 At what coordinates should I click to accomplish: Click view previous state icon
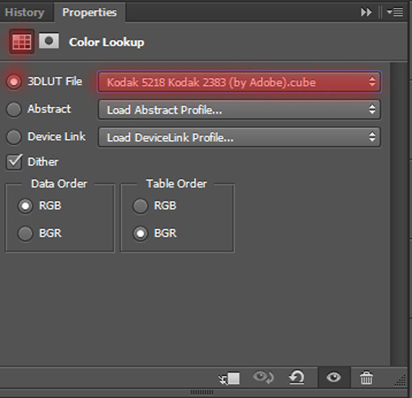pyautogui.click(x=264, y=378)
